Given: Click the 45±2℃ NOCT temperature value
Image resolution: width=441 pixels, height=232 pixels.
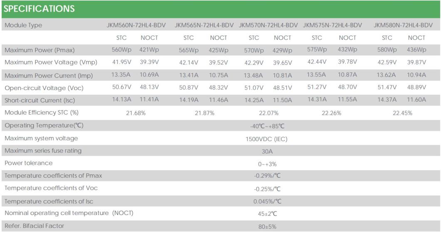Looking at the screenshot, I should click(x=267, y=214).
